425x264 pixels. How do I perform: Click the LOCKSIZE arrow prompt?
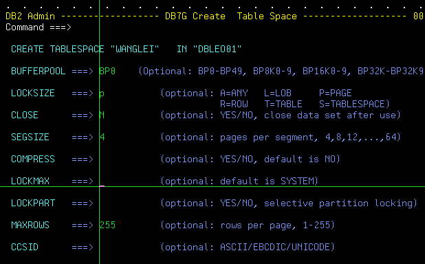click(83, 93)
